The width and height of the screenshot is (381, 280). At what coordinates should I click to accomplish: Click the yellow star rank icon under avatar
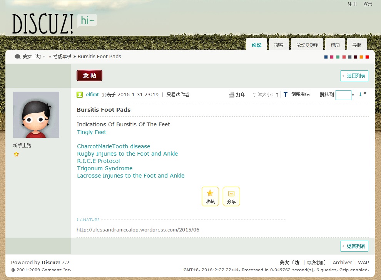[x=16, y=154]
